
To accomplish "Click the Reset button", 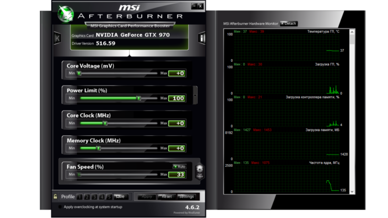I will point(166,197).
